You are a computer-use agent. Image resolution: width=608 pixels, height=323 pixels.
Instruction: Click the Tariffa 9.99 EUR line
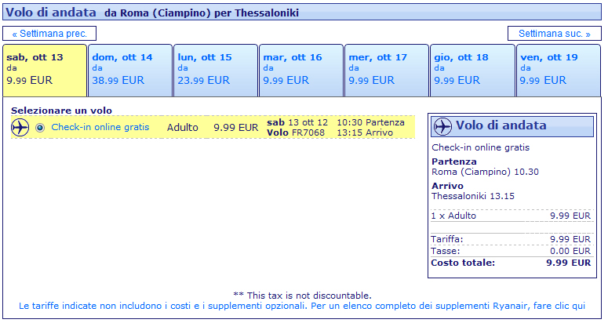tap(511, 239)
